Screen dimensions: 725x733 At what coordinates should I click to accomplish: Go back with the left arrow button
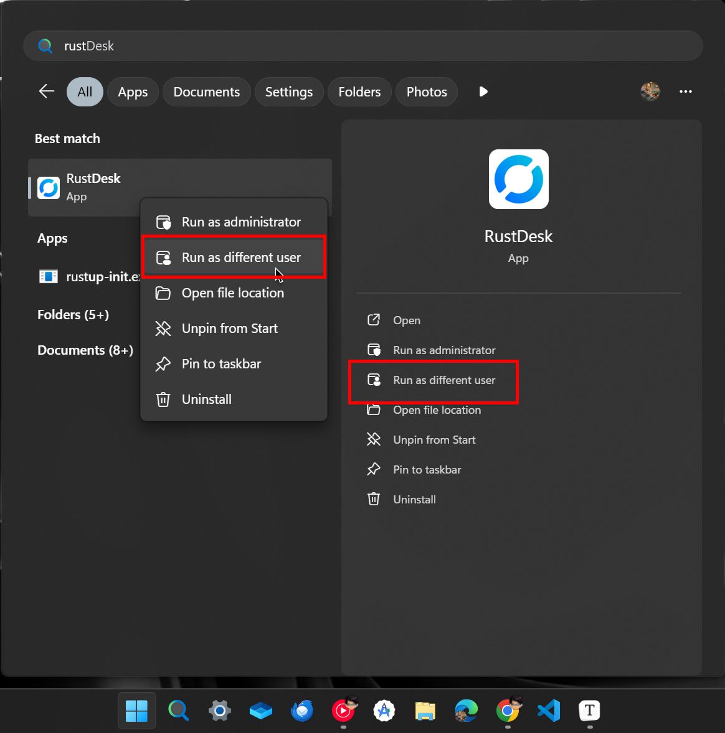[x=47, y=91]
